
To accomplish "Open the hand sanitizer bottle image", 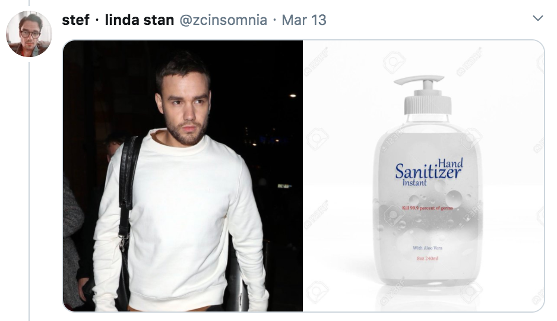I will (x=423, y=175).
